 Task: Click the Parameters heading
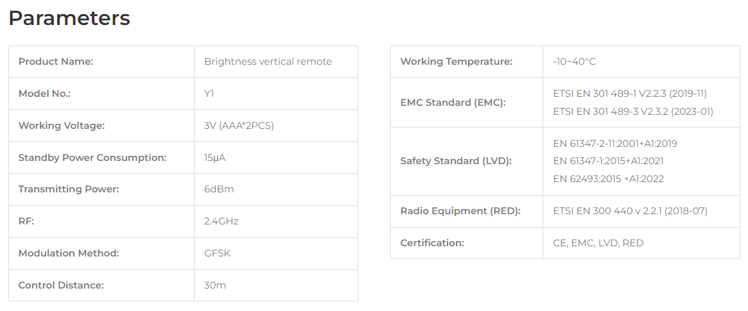point(69,18)
